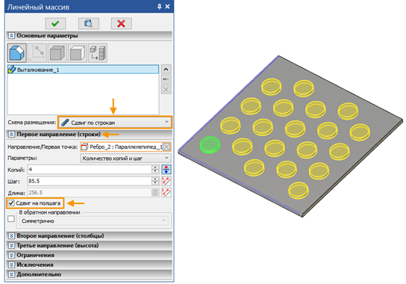
Task: Open the Количество копий и шаг dropdown
Action: pos(125,158)
